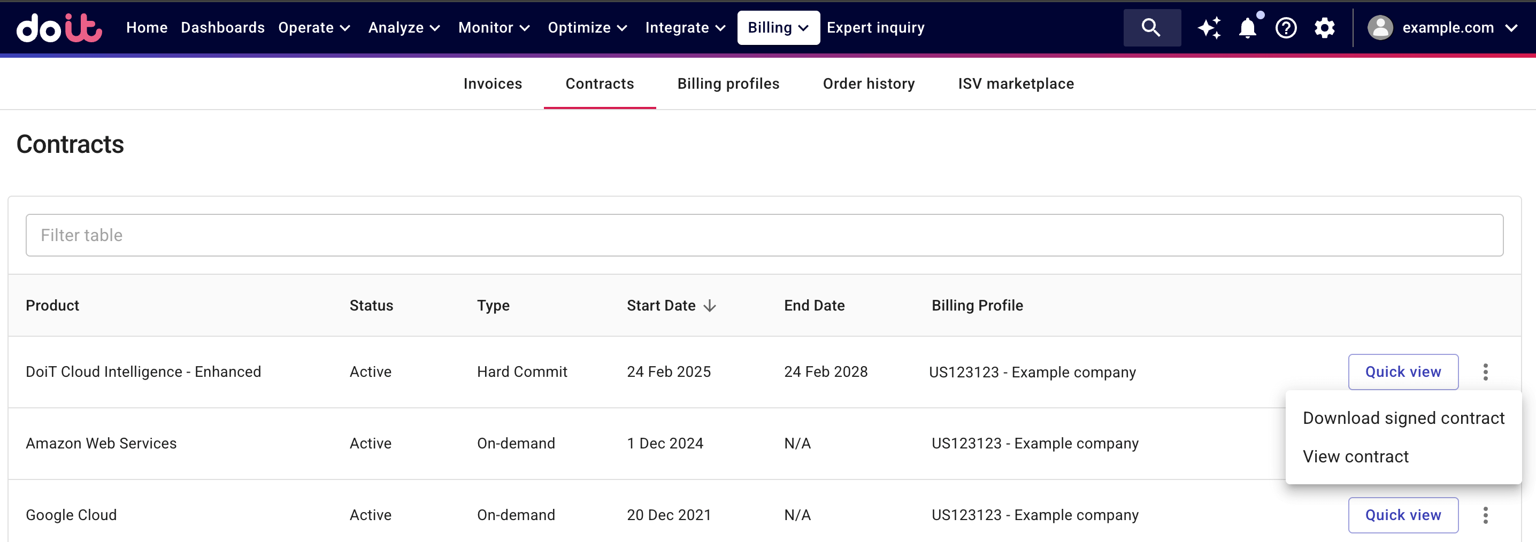Click On-demand type in Amazon row

pyautogui.click(x=516, y=443)
